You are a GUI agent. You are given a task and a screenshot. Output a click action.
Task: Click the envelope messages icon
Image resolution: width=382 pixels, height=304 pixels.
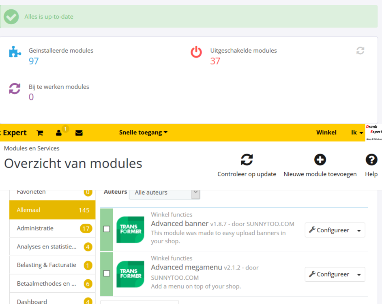click(x=79, y=133)
